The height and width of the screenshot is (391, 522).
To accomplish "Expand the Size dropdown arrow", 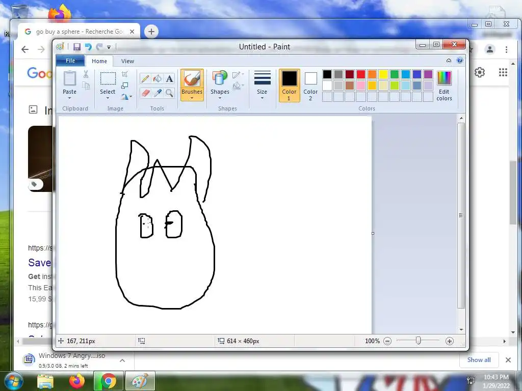I will point(262,98).
